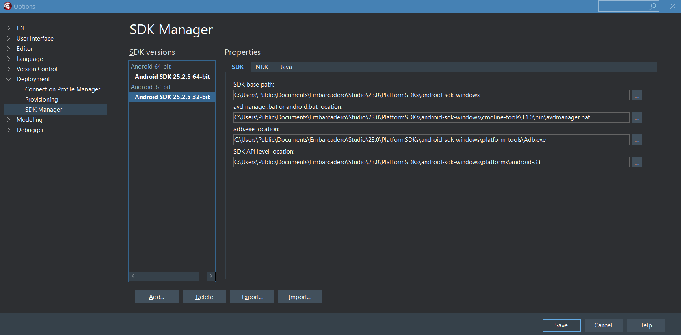Browse for SDK base path with ellipsis button

coord(637,95)
